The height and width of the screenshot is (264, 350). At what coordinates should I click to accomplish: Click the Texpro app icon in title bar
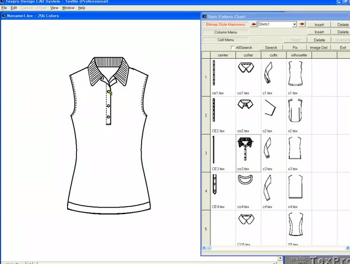(2, 2)
